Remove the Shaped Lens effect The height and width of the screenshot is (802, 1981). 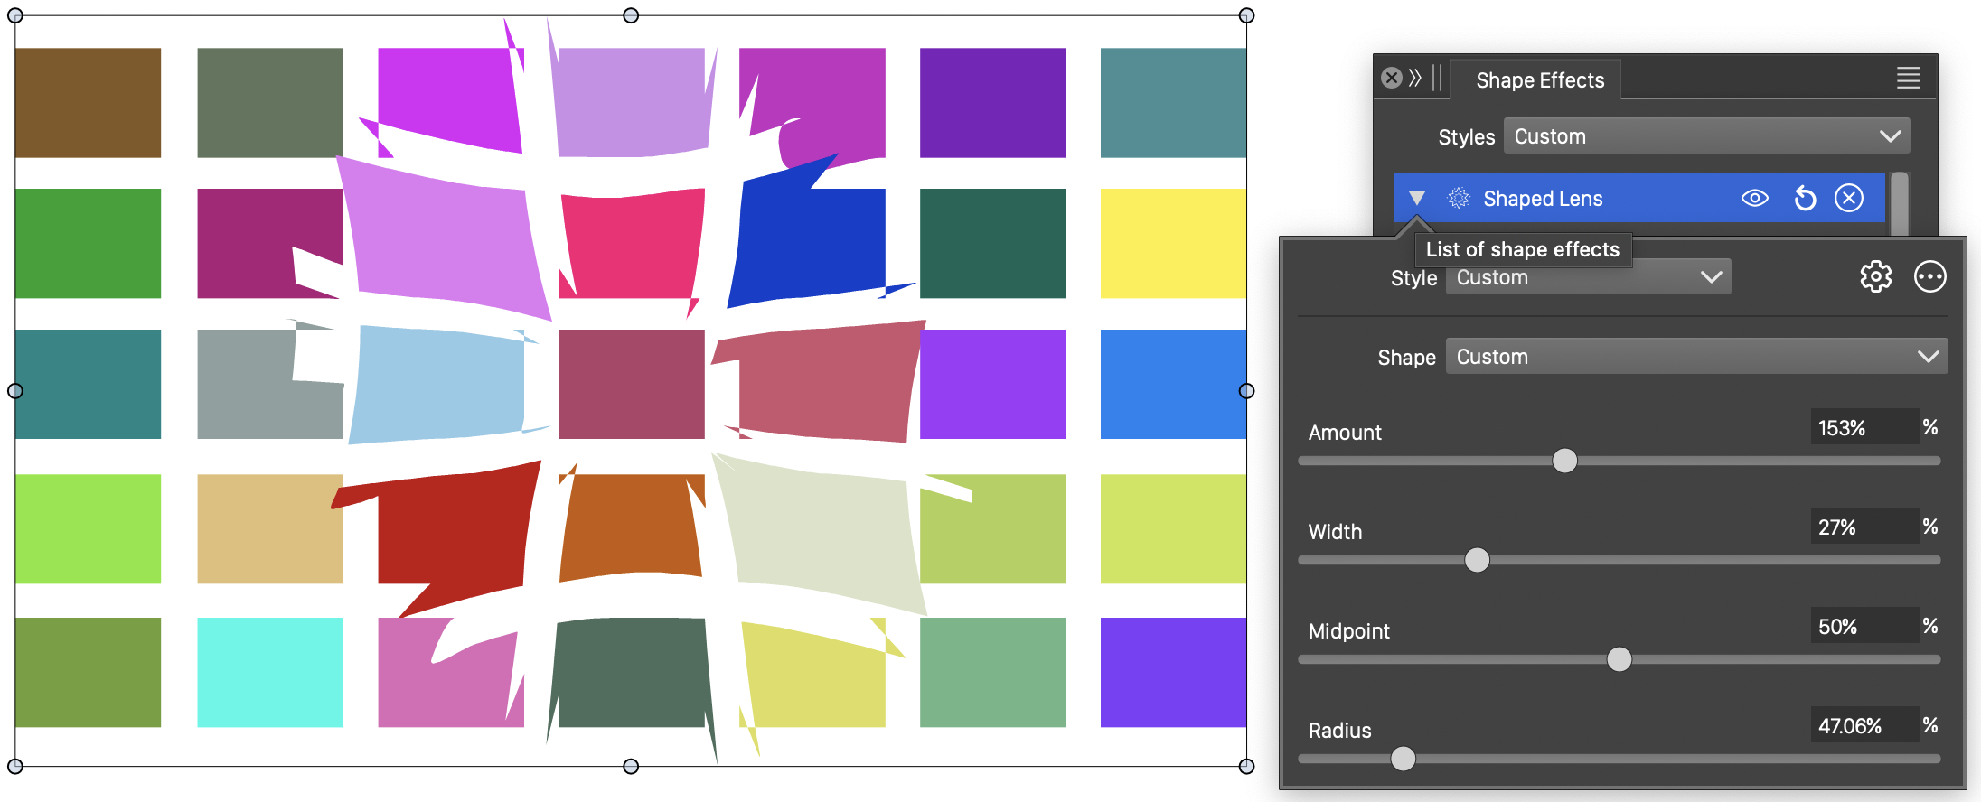point(1849,199)
